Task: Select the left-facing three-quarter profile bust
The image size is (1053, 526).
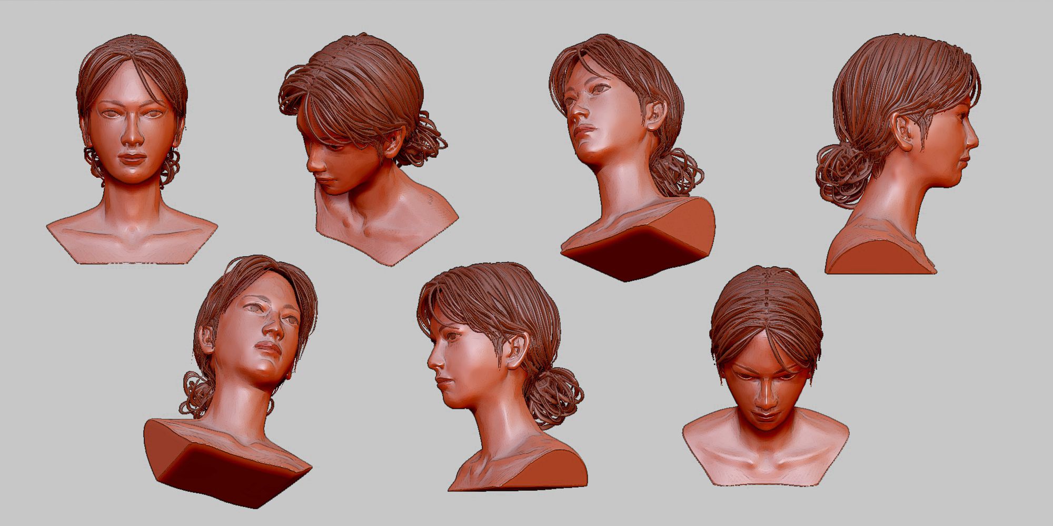Action: [502, 378]
